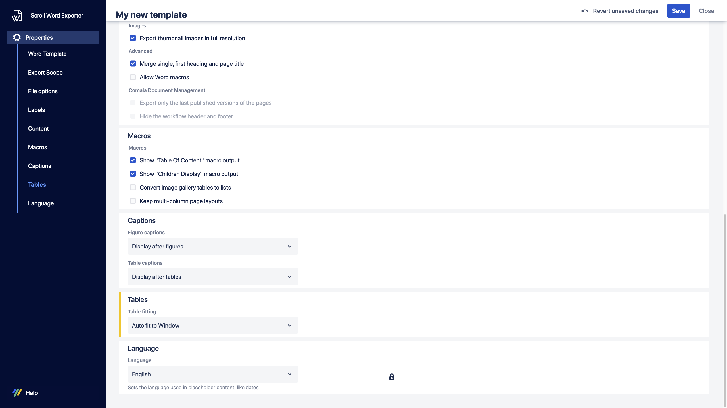This screenshot has height=408, width=727.
Task: Click the Figure captions dropdown chevron
Action: click(x=289, y=246)
